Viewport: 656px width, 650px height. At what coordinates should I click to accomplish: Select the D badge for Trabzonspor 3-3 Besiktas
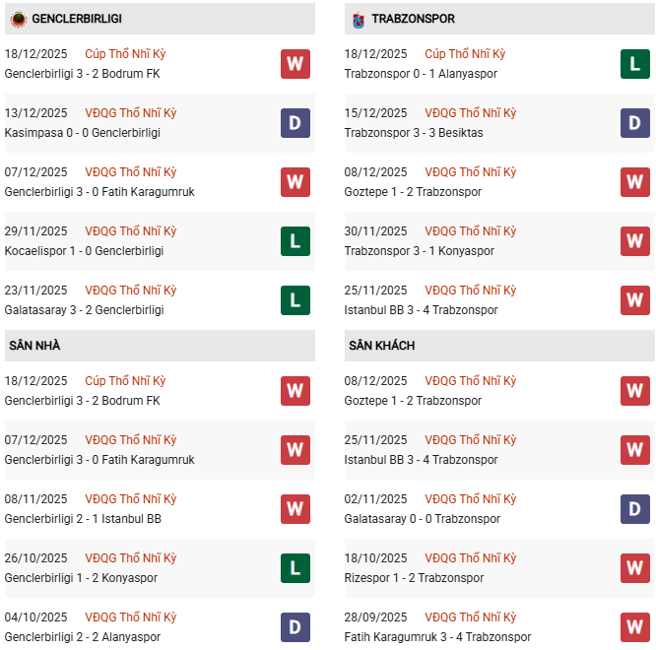click(x=635, y=123)
